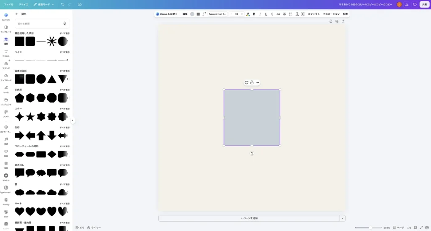Open the corner rounding option
The width and height of the screenshot is (431, 231).
pyautogui.click(x=204, y=14)
